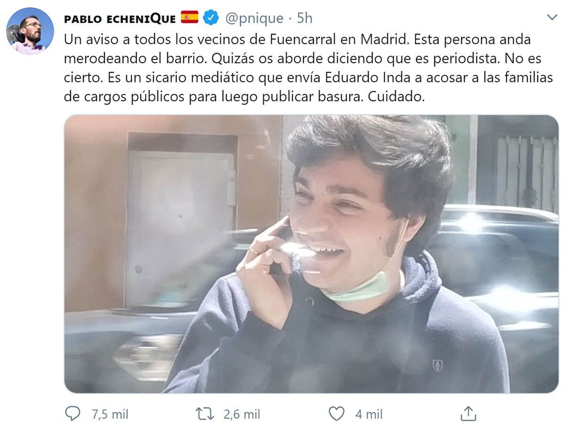Select the 7,5 mil replies count
Image resolution: width=565 pixels, height=426 pixels.
coord(110,414)
